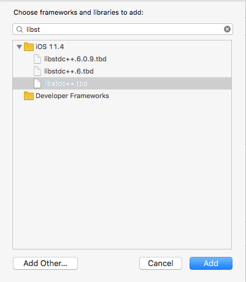
Task: Select libstdc++.6.0.9.tbd library name
Action: [75, 59]
